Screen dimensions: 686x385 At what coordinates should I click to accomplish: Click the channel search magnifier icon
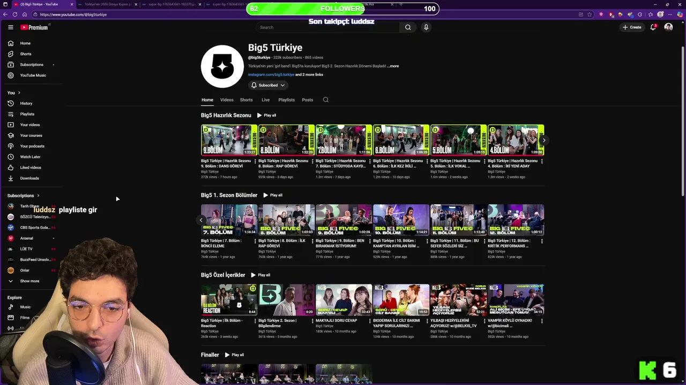click(325, 100)
